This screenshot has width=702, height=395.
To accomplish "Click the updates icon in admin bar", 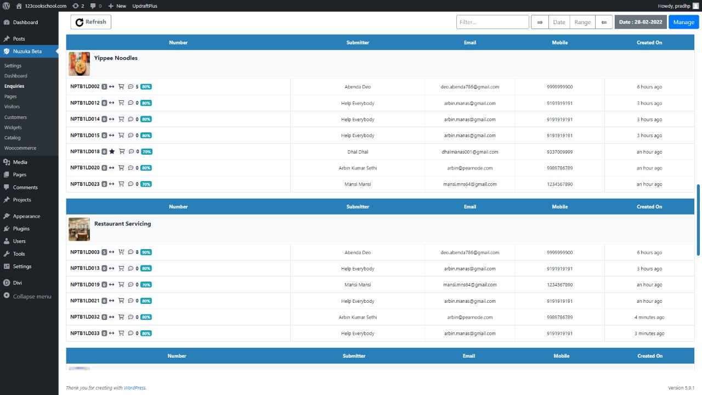I will [78, 5].
